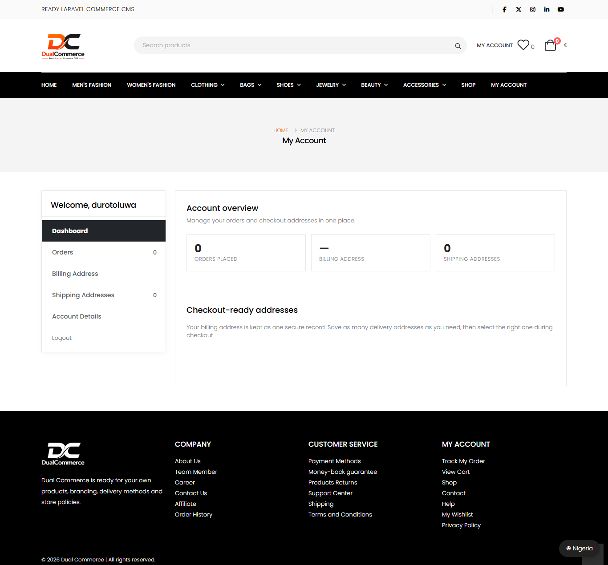The height and width of the screenshot is (565, 608).
Task: Open Shipping Addresses in sidebar
Action: pyautogui.click(x=104, y=295)
